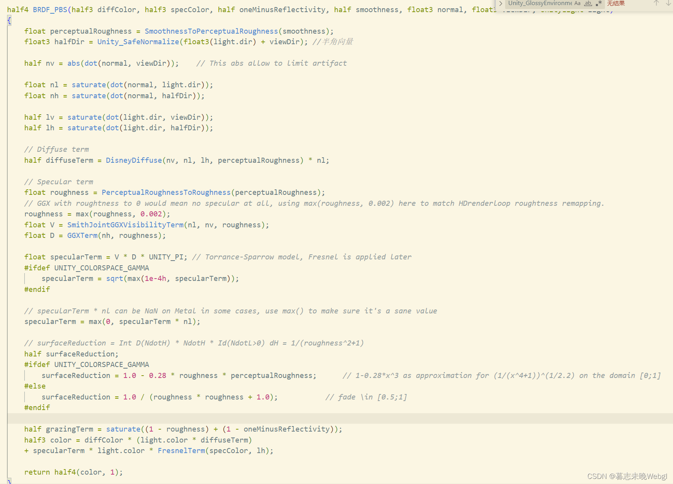Click SmithJointGGXVisibilityTerm function call

[125, 225]
